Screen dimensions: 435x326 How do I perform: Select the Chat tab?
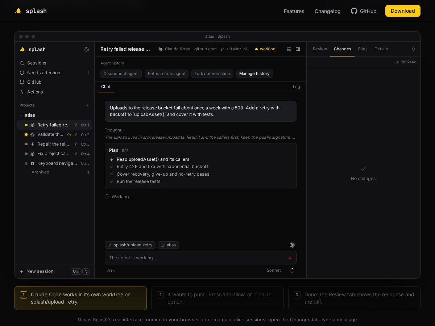coord(105,87)
